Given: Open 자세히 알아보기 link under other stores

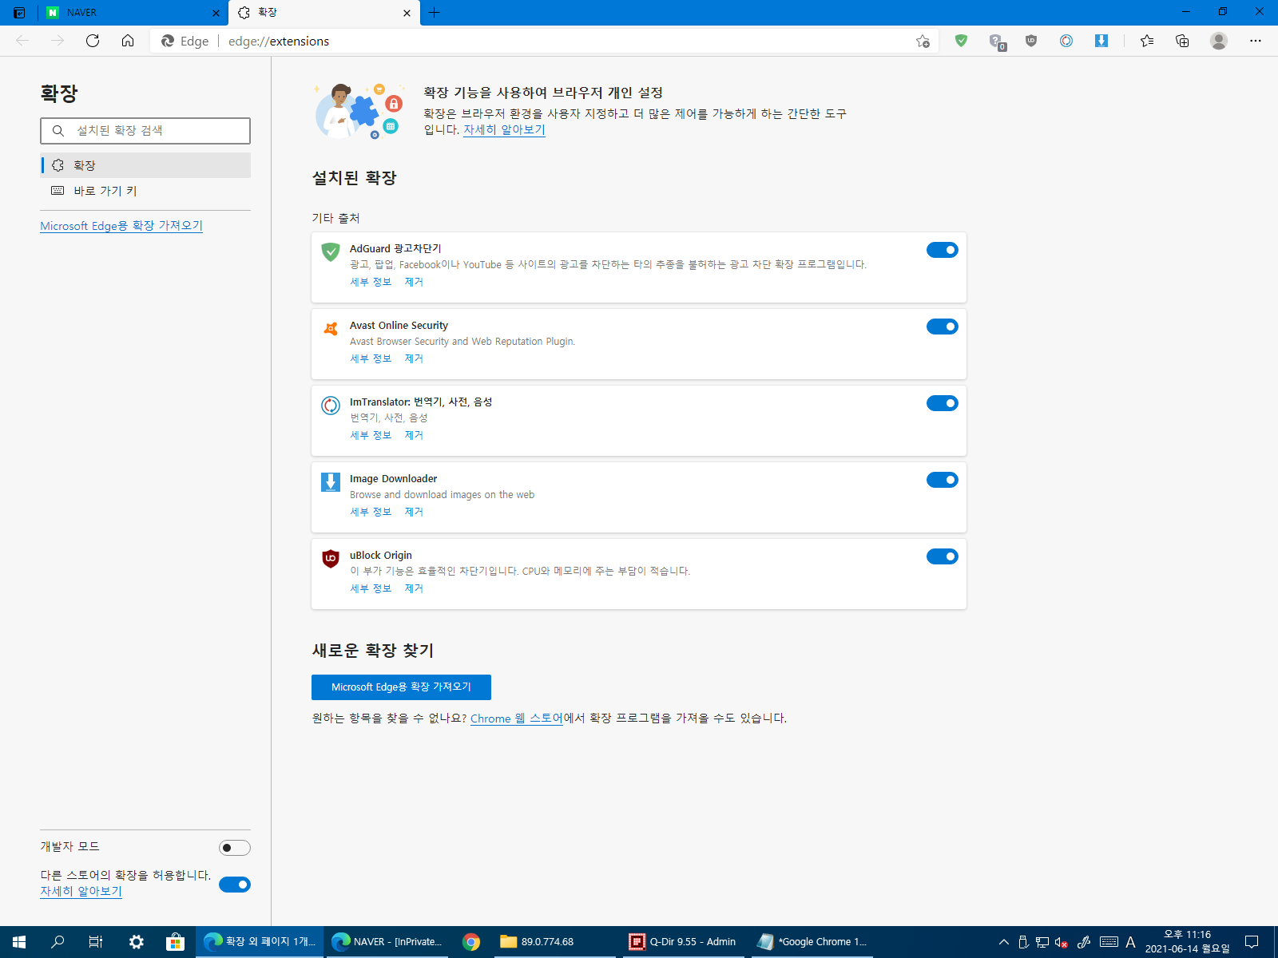Looking at the screenshot, I should (x=81, y=891).
